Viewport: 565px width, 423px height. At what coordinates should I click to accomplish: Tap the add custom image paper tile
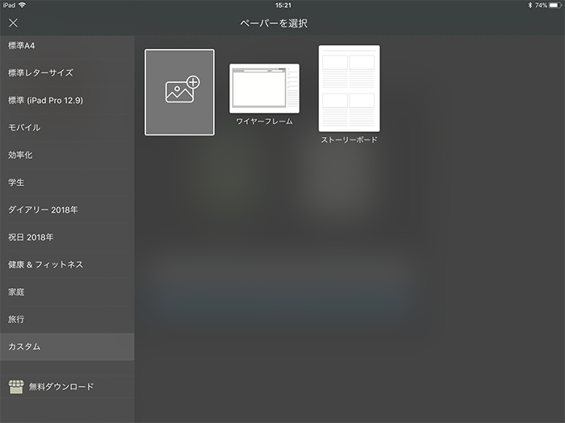pos(179,93)
